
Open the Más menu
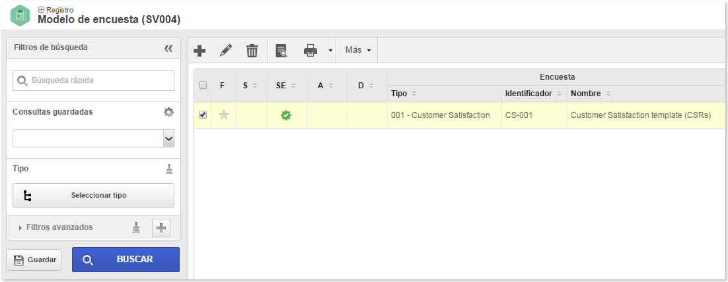[357, 50]
